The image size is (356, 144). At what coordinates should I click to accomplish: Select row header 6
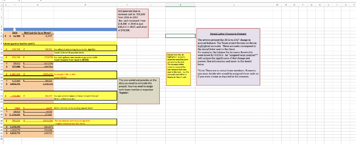(x=1, y=36)
